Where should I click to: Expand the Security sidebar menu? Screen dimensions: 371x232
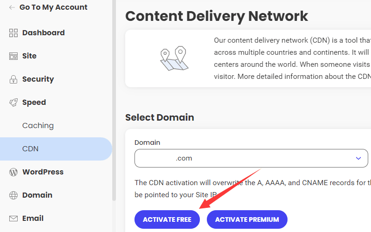[38, 79]
